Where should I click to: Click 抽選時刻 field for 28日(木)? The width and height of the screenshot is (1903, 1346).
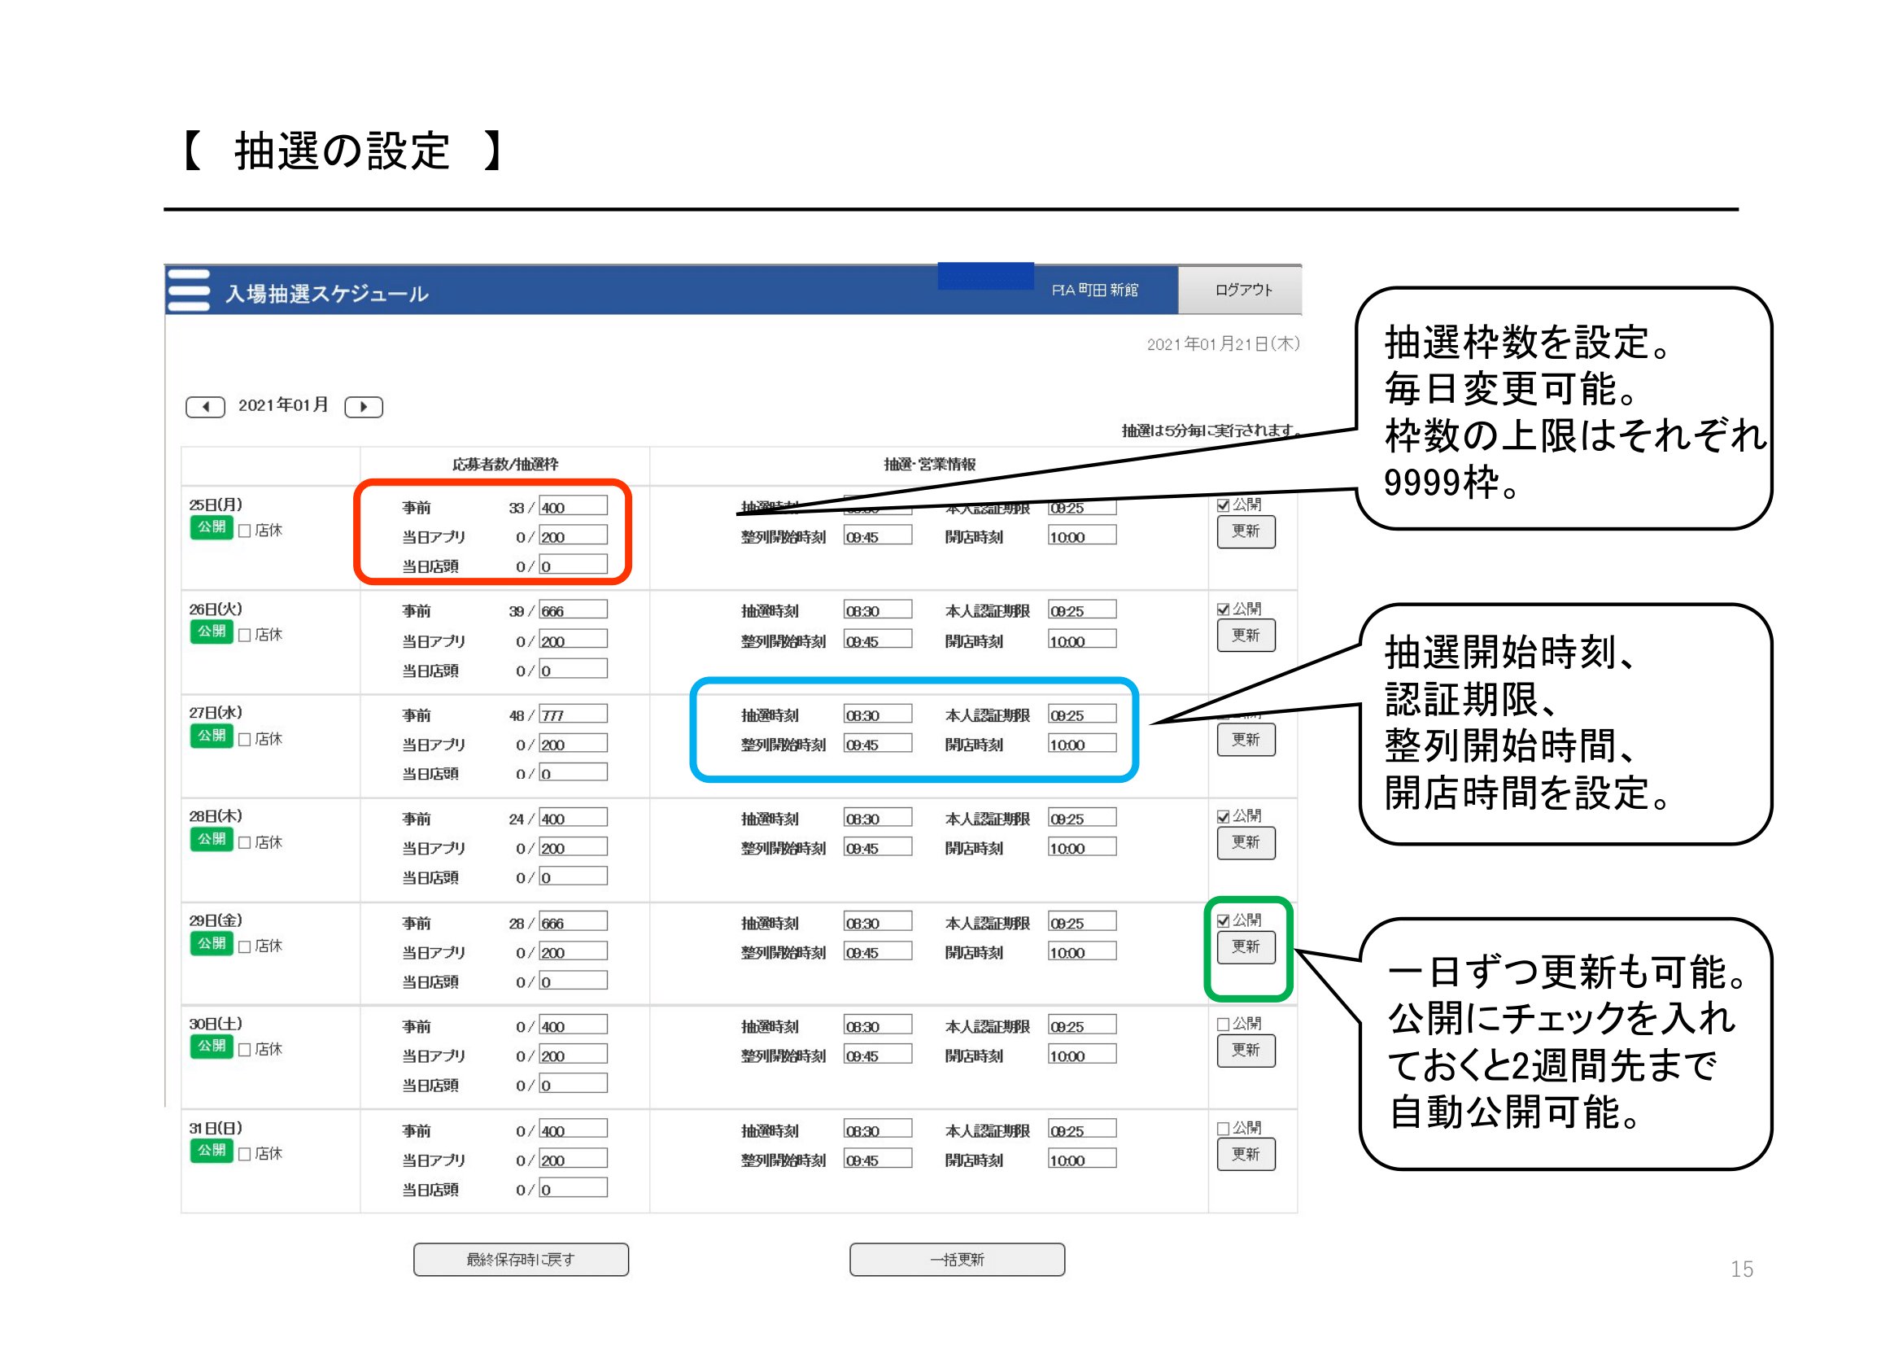pyautogui.click(x=878, y=818)
